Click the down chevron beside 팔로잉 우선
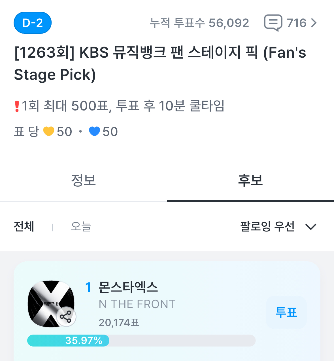This screenshot has height=361, width=334. pyautogui.click(x=311, y=227)
